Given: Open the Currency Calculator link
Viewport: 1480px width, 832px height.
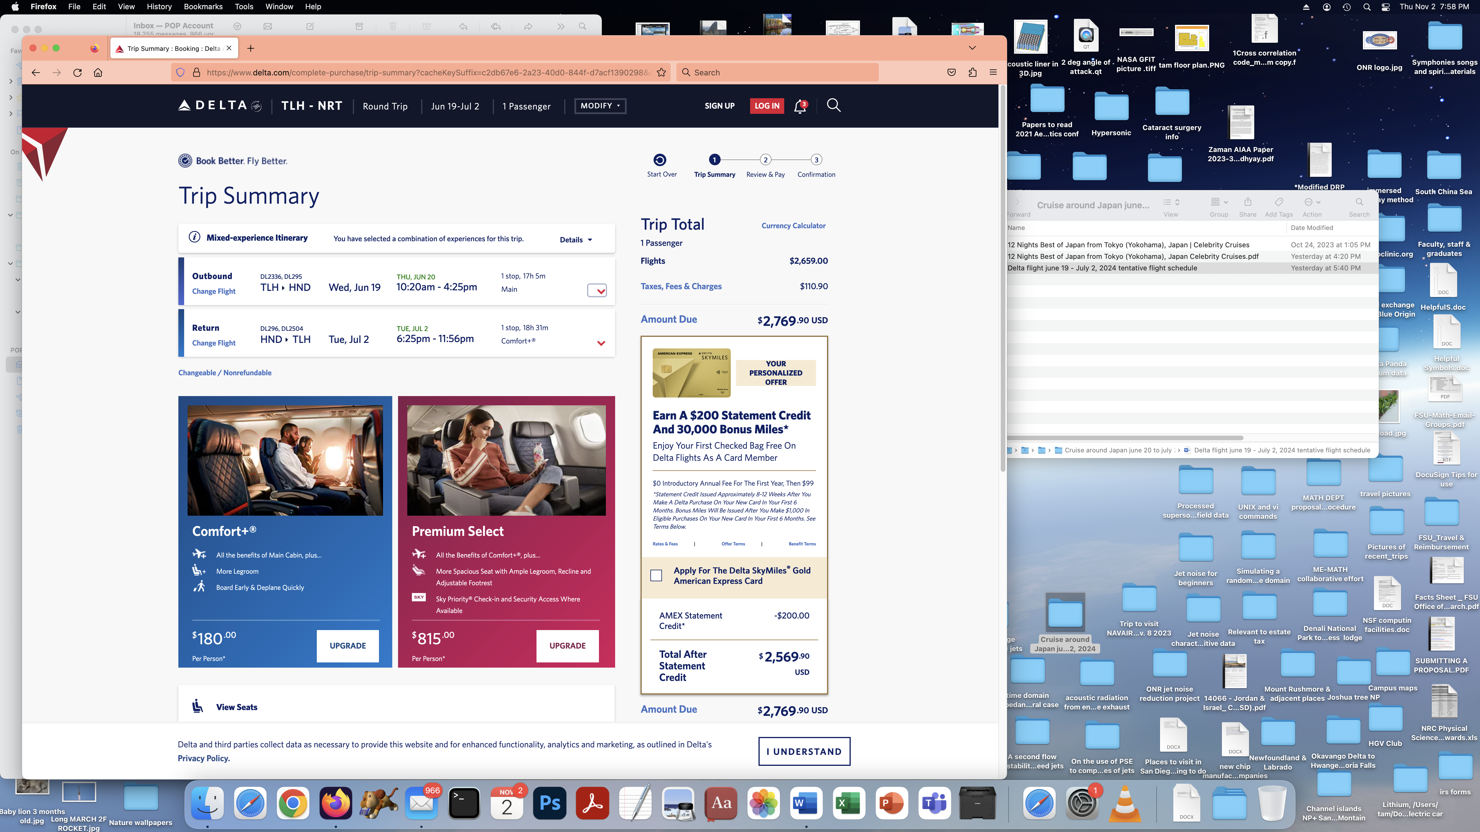Looking at the screenshot, I should [x=793, y=226].
